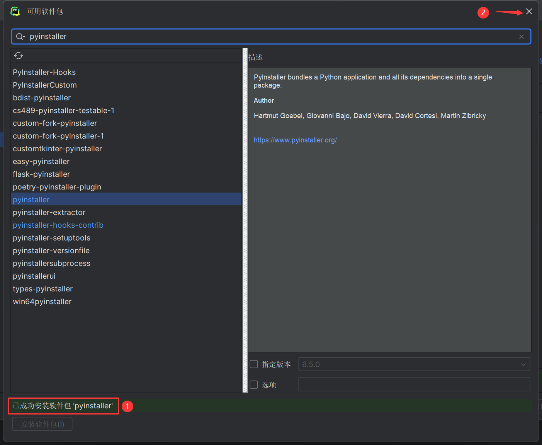Select pyinstallersubprocess package

[126, 263]
